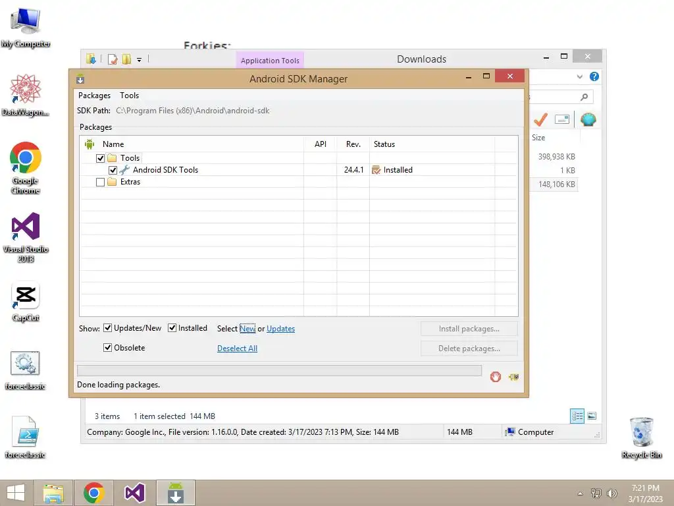Open quick access toolbar dropdown in Downloads
The image size is (674, 506).
point(140,60)
